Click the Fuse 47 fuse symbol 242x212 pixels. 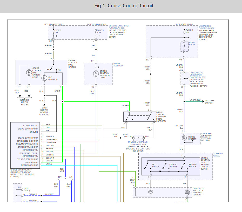pyautogui.click(x=184, y=31)
